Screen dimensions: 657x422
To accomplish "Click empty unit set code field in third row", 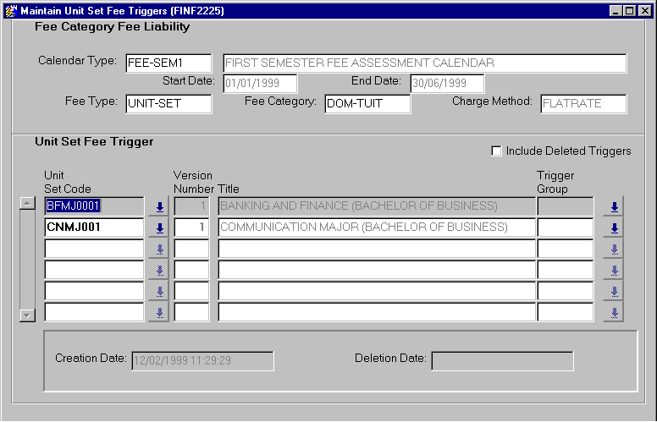I will click(93, 249).
